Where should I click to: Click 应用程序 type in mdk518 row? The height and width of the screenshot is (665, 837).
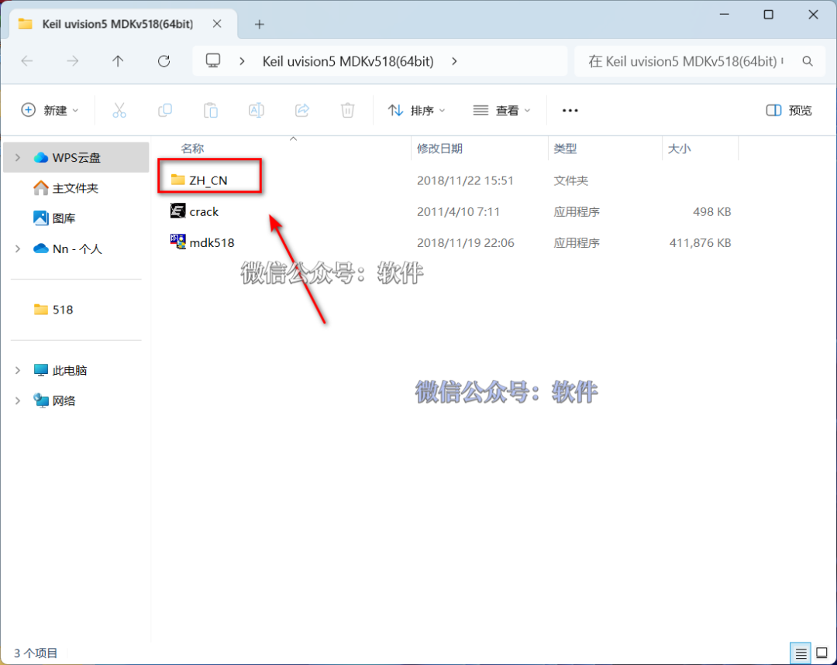point(577,242)
